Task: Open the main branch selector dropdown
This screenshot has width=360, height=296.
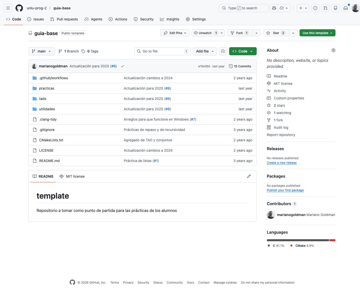Action: 41,51
